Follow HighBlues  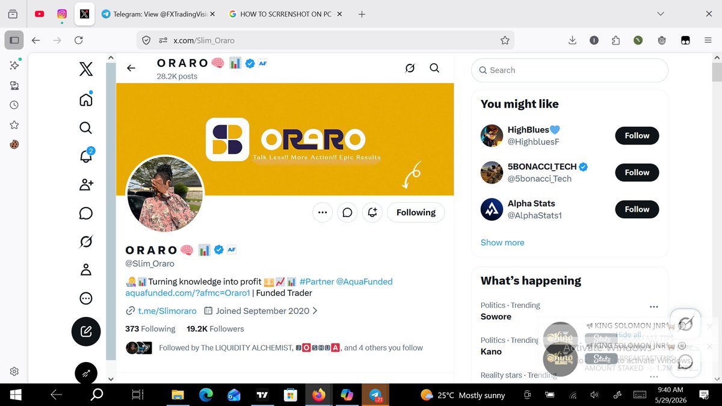[637, 136]
